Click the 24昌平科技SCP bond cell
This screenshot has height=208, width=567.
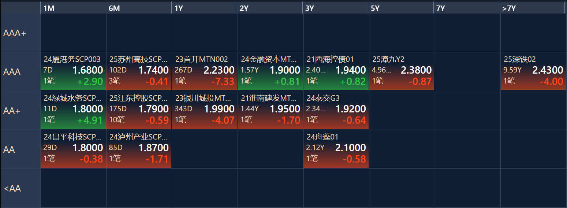73,149
